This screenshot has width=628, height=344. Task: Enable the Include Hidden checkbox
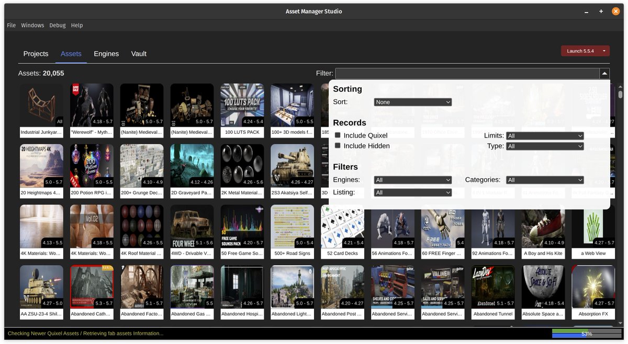pos(338,146)
